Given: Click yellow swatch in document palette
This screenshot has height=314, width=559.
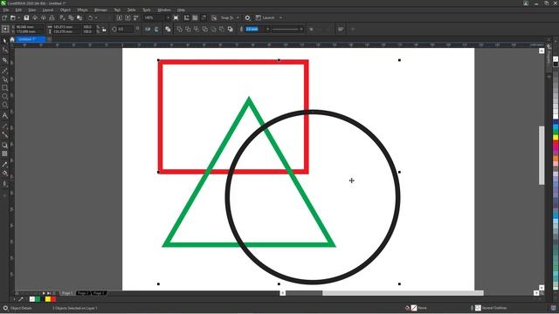Looking at the screenshot, I should pyautogui.click(x=48, y=299).
